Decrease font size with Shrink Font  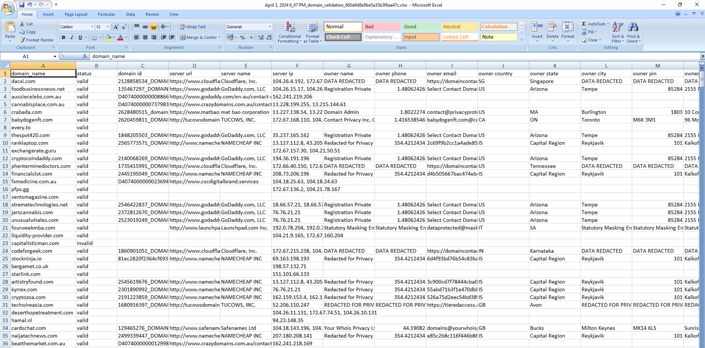(x=124, y=27)
